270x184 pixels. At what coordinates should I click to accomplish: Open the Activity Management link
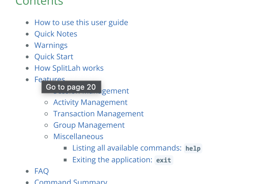click(x=90, y=102)
